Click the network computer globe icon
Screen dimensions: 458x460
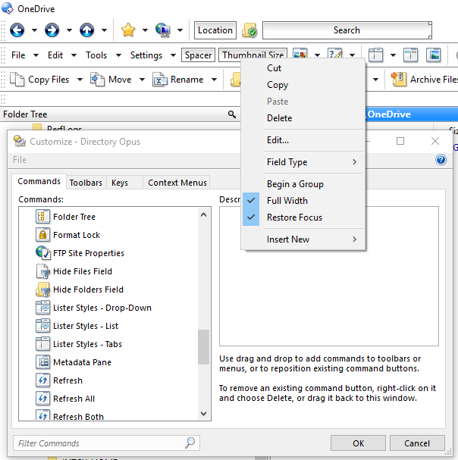(x=162, y=30)
